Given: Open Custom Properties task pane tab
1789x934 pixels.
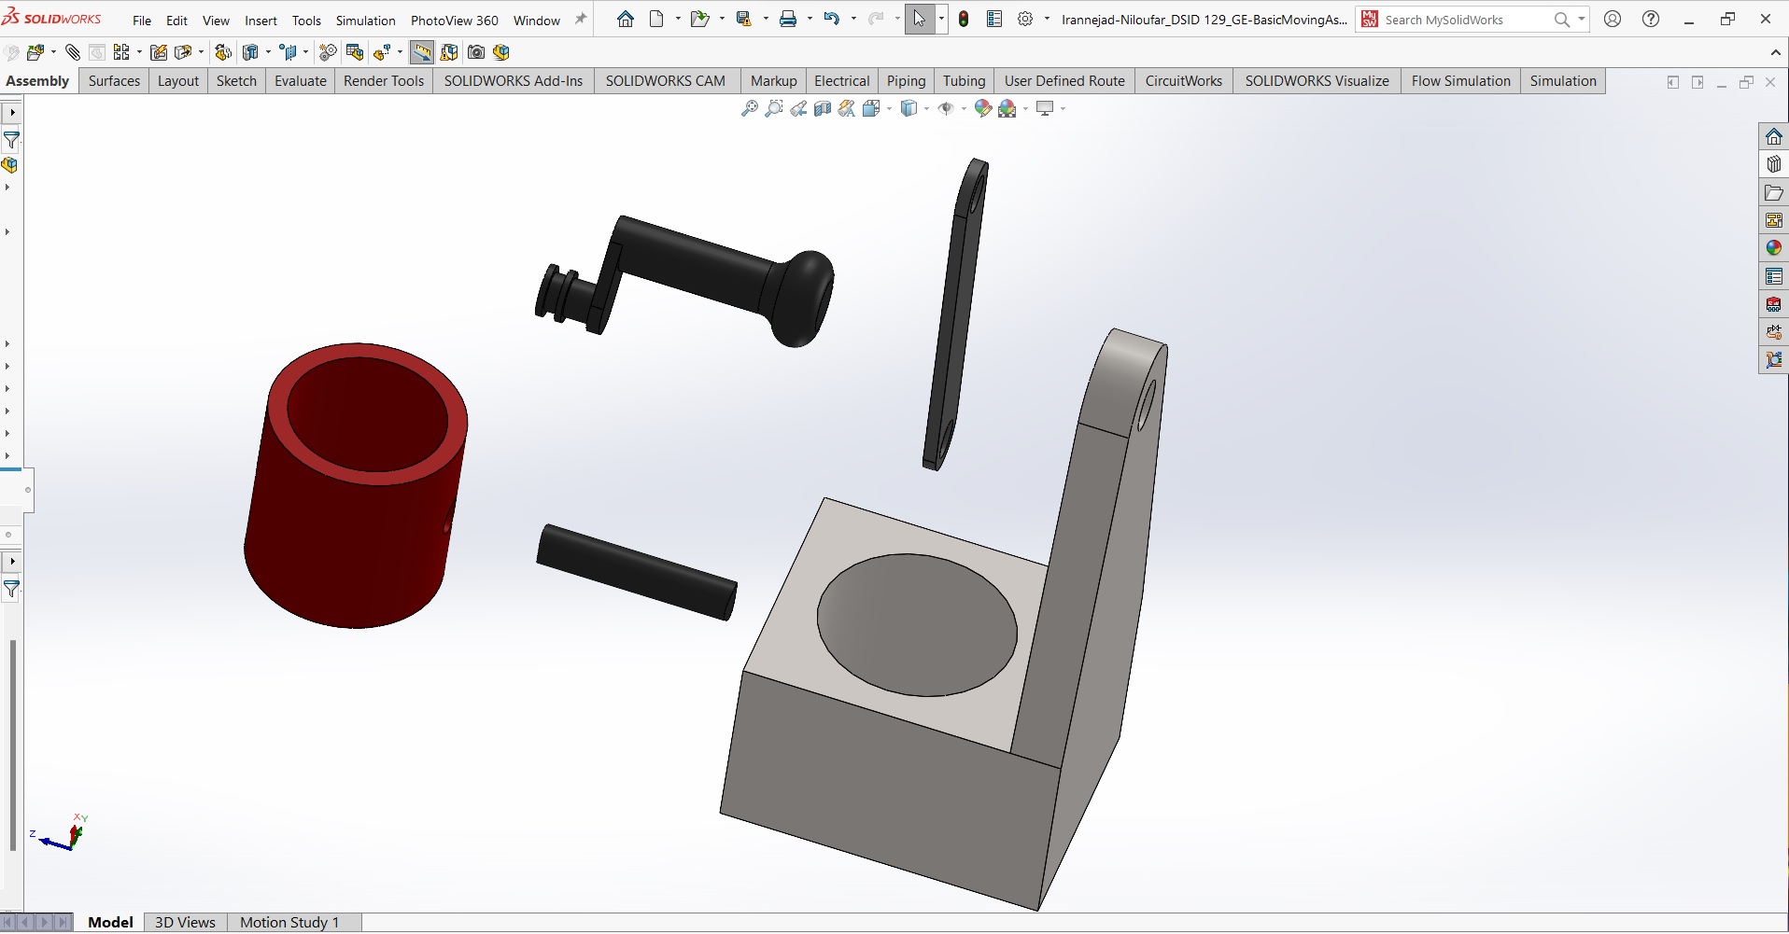Looking at the screenshot, I should 1773,276.
